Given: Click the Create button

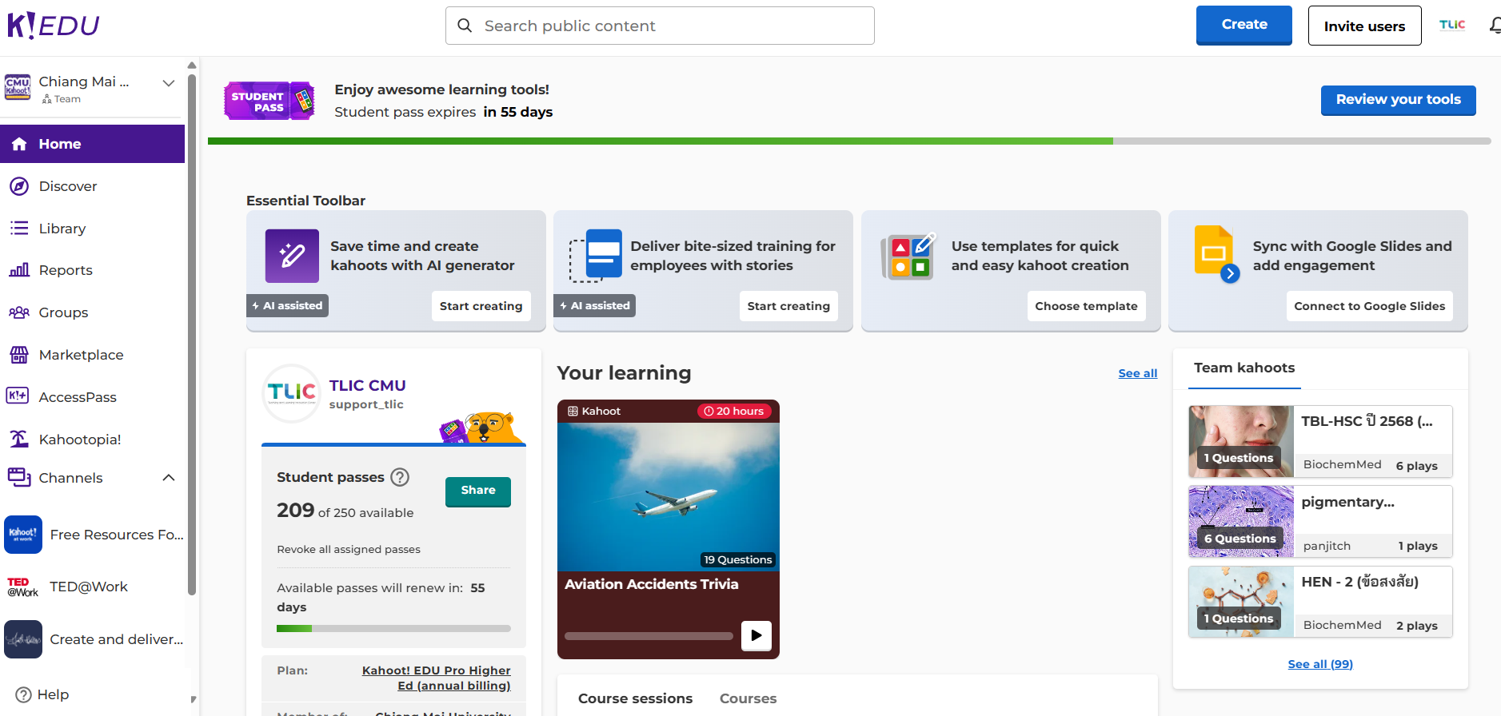Looking at the screenshot, I should click(x=1244, y=25).
